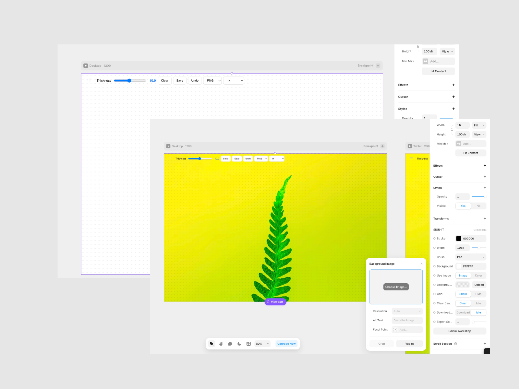Click the Plugins button
This screenshot has height=389, width=519.
coord(409,344)
